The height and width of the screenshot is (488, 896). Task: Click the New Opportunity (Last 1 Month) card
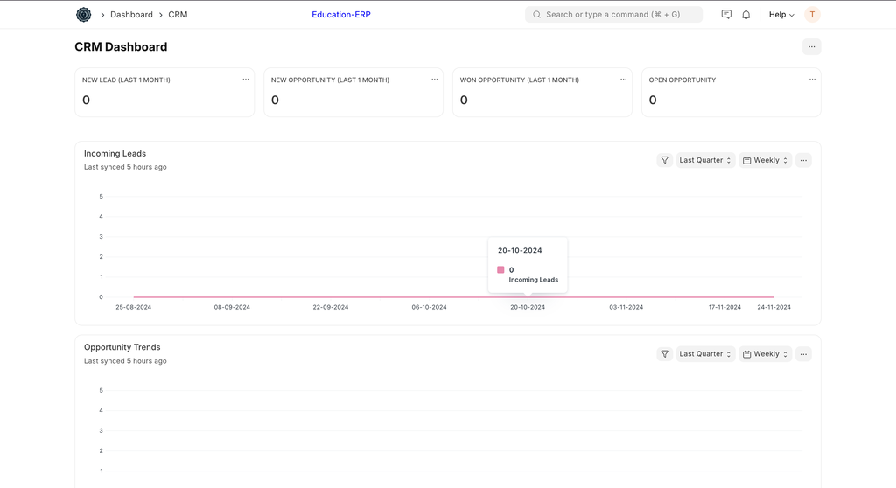point(353,93)
